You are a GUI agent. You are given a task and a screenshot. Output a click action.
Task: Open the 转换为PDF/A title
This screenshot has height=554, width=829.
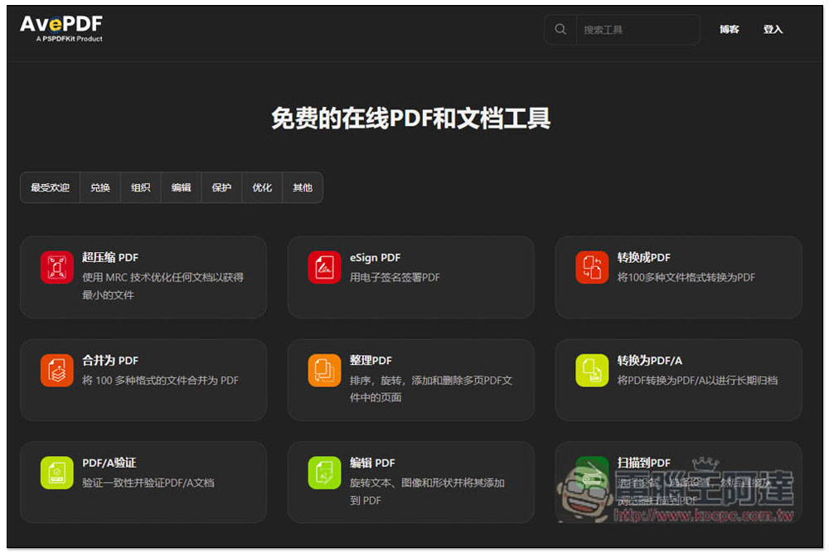pyautogui.click(x=649, y=361)
